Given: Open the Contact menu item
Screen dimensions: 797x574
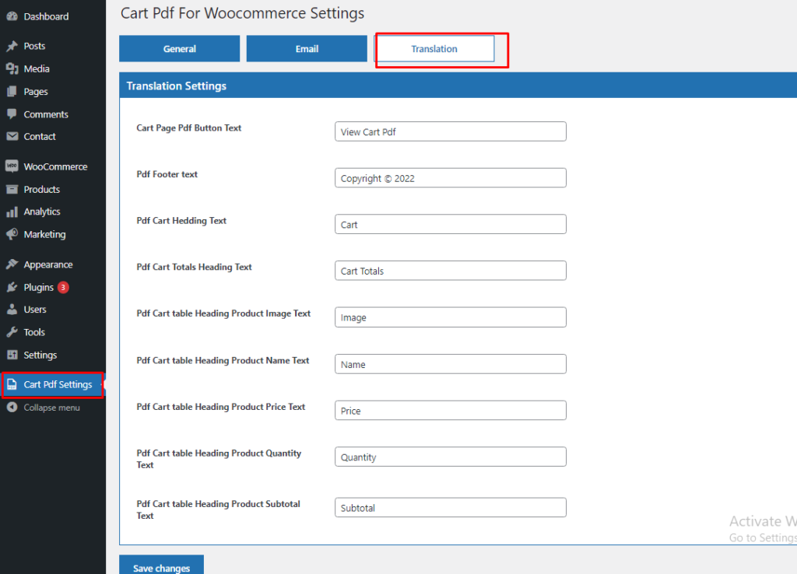Looking at the screenshot, I should coord(53,136).
